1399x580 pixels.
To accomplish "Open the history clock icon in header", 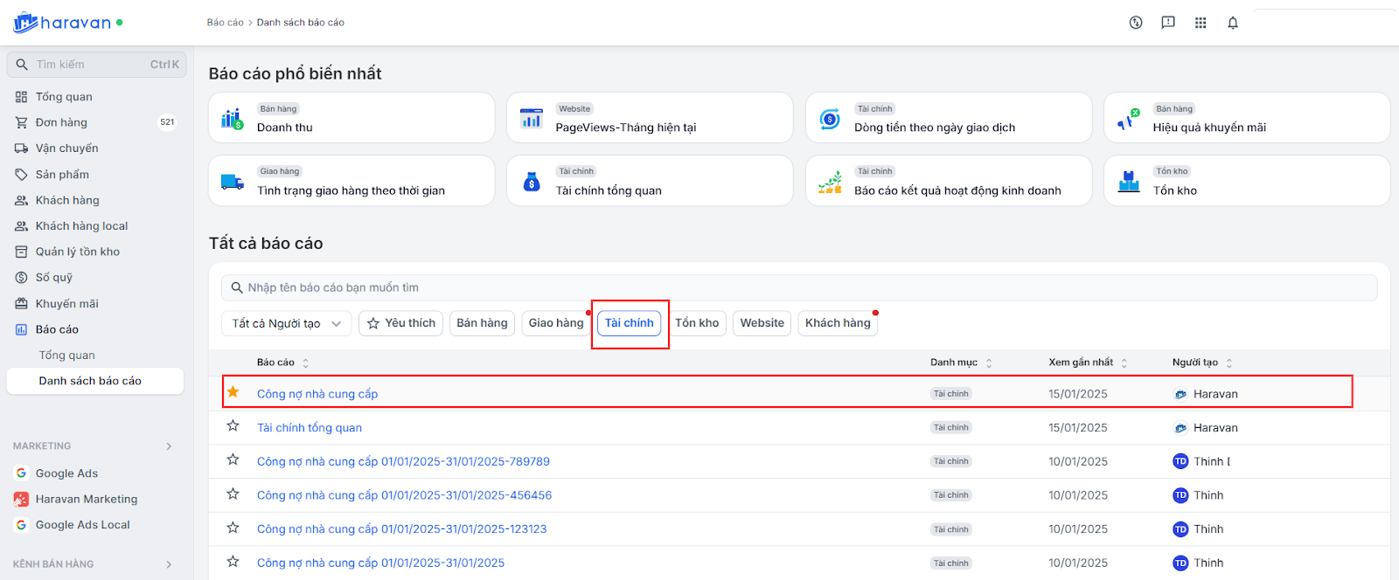I will (1136, 23).
